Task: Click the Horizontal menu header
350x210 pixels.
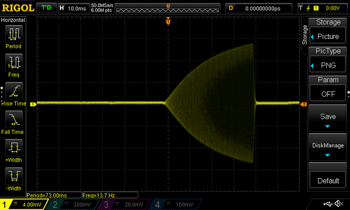Action: [13, 20]
